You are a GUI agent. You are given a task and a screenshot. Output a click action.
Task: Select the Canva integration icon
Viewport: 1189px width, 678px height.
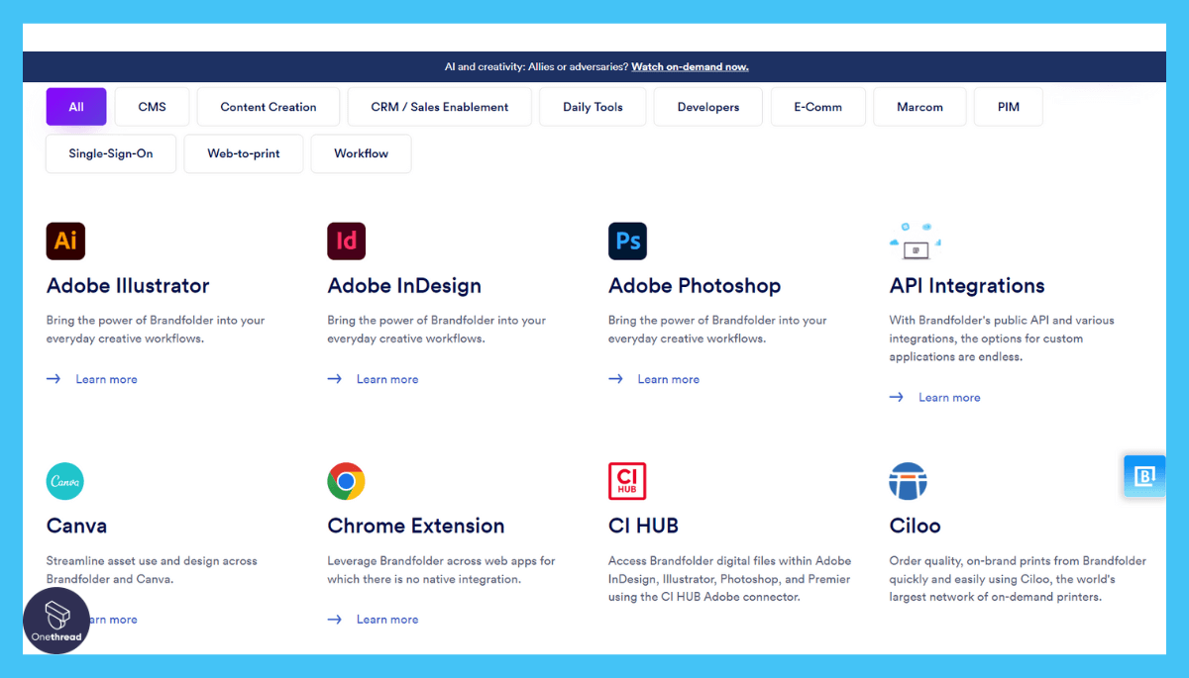pos(64,481)
